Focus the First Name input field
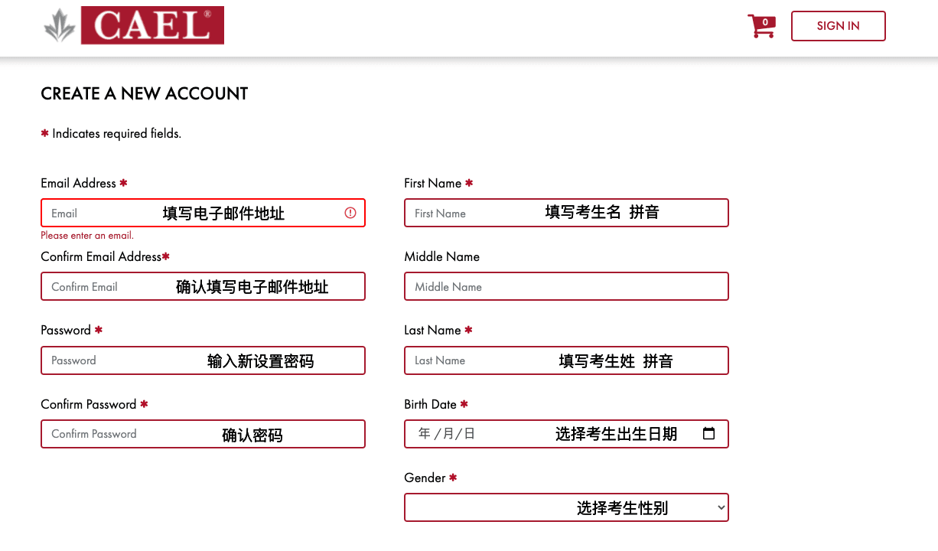The width and height of the screenshot is (938, 551). click(x=566, y=213)
